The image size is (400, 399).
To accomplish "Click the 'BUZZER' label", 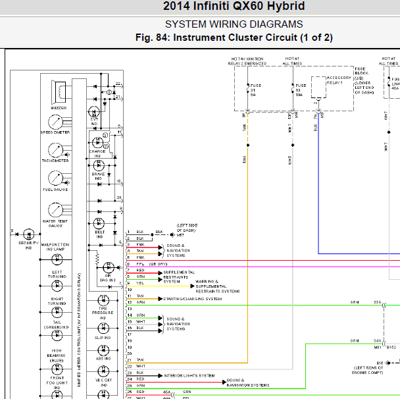I will click(x=59, y=108).
